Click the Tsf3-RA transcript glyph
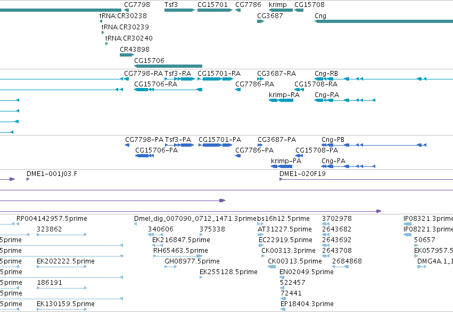 pos(179,79)
